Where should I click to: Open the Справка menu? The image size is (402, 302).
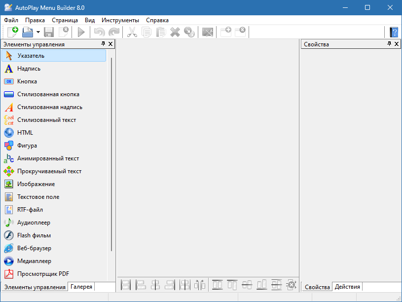point(157,20)
